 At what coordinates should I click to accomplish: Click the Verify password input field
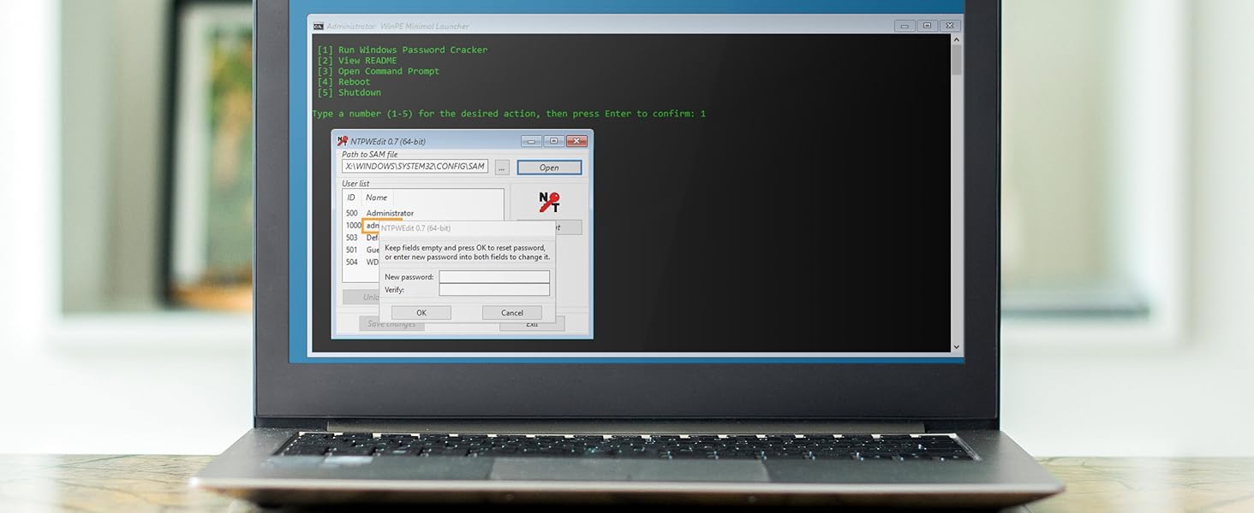494,290
